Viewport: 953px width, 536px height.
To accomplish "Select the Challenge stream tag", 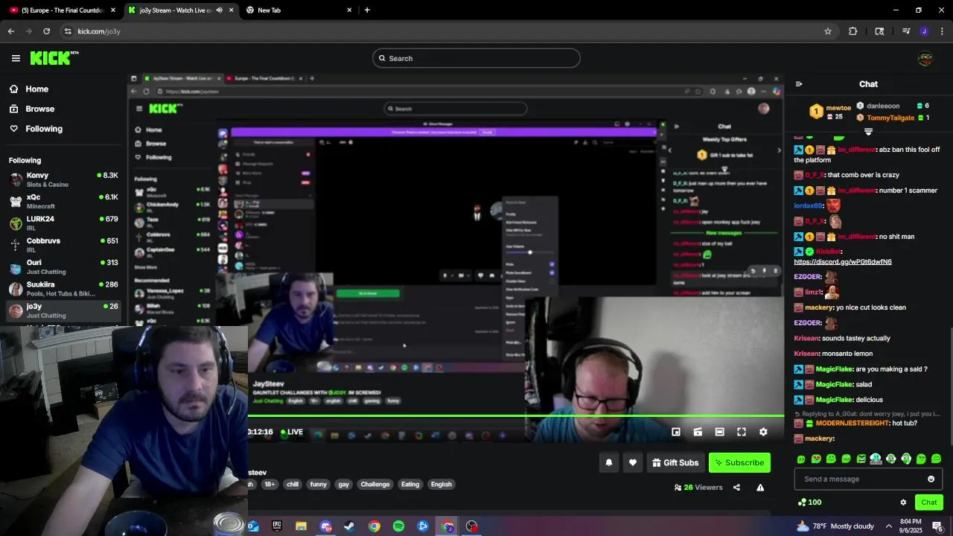I will click(x=375, y=484).
